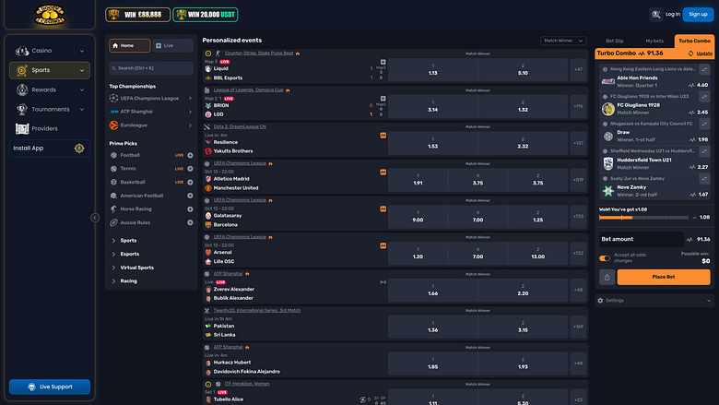Image resolution: width=719 pixels, height=405 pixels.
Task: Select draw odds 3.75 for Atletico match
Action: (x=477, y=180)
